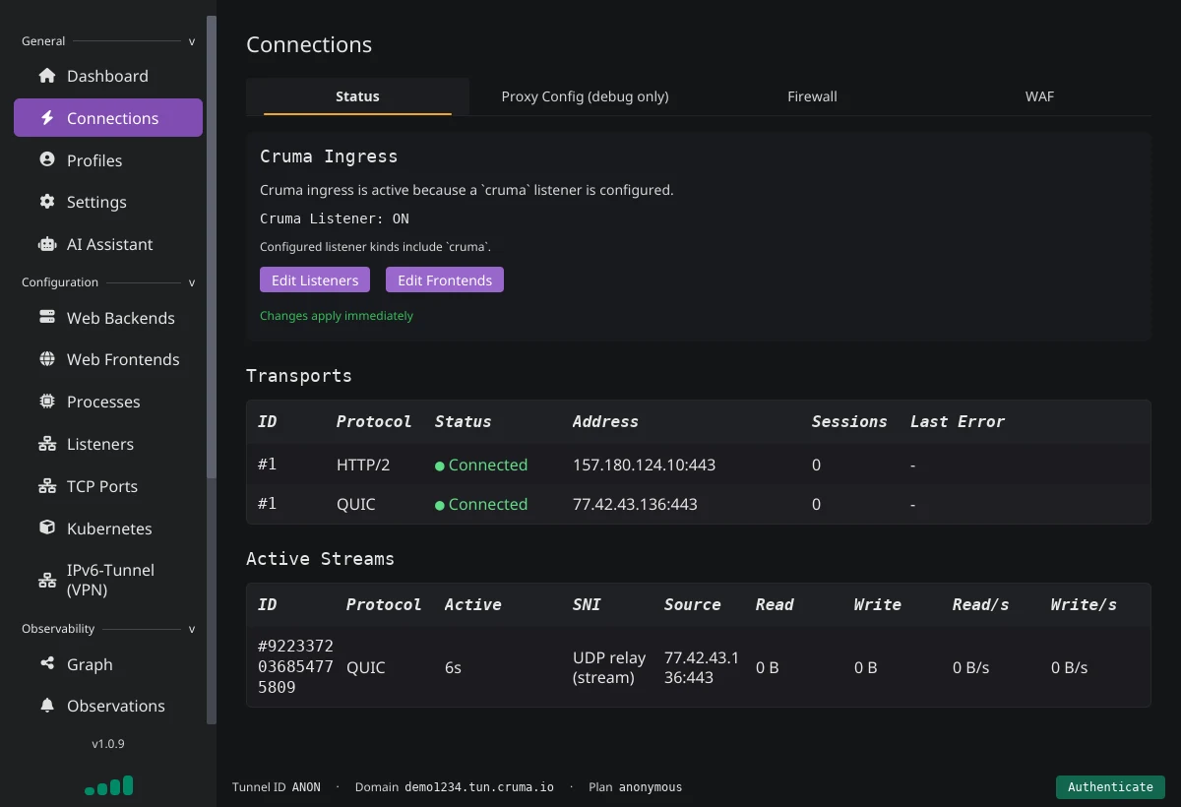Screen dimensions: 1181x807
Task: Click the 6s active duration value
Action: point(453,667)
